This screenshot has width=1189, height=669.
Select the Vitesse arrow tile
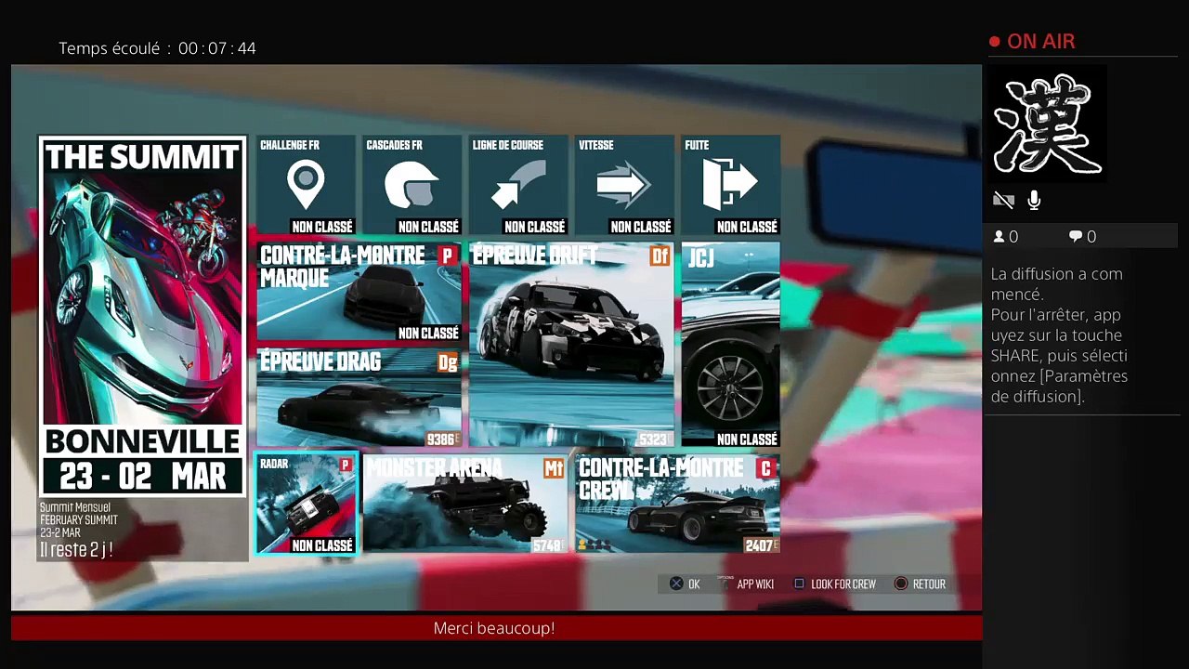[624, 185]
